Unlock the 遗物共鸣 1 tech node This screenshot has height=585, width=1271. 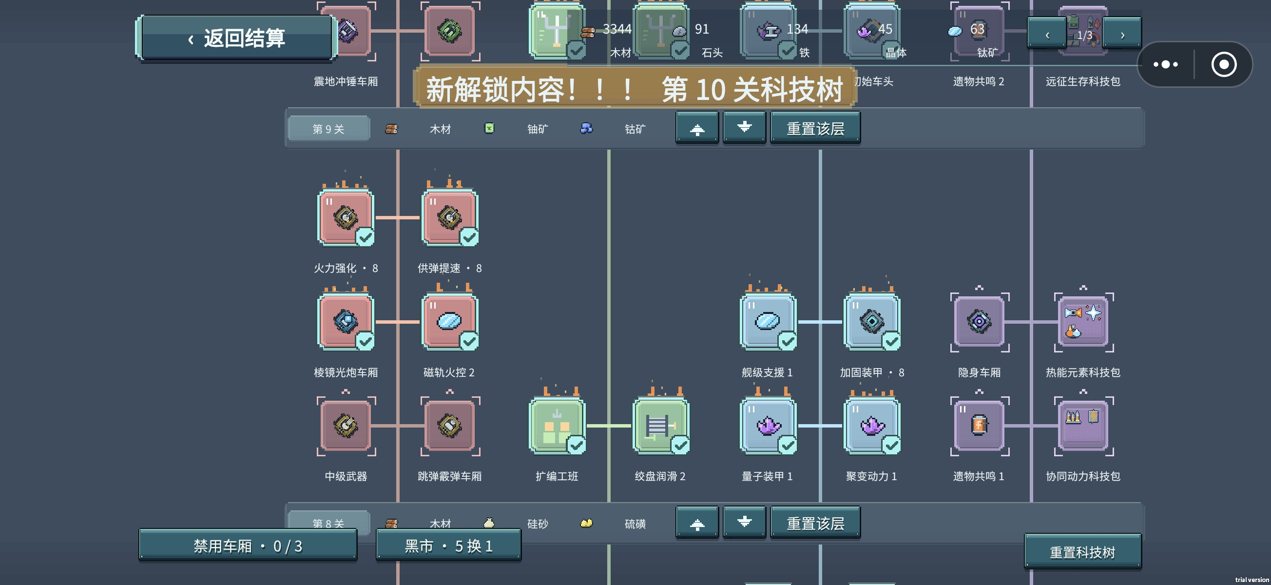980,426
